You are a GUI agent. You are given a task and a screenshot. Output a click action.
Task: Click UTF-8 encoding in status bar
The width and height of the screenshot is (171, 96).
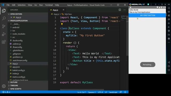coord(100,92)
